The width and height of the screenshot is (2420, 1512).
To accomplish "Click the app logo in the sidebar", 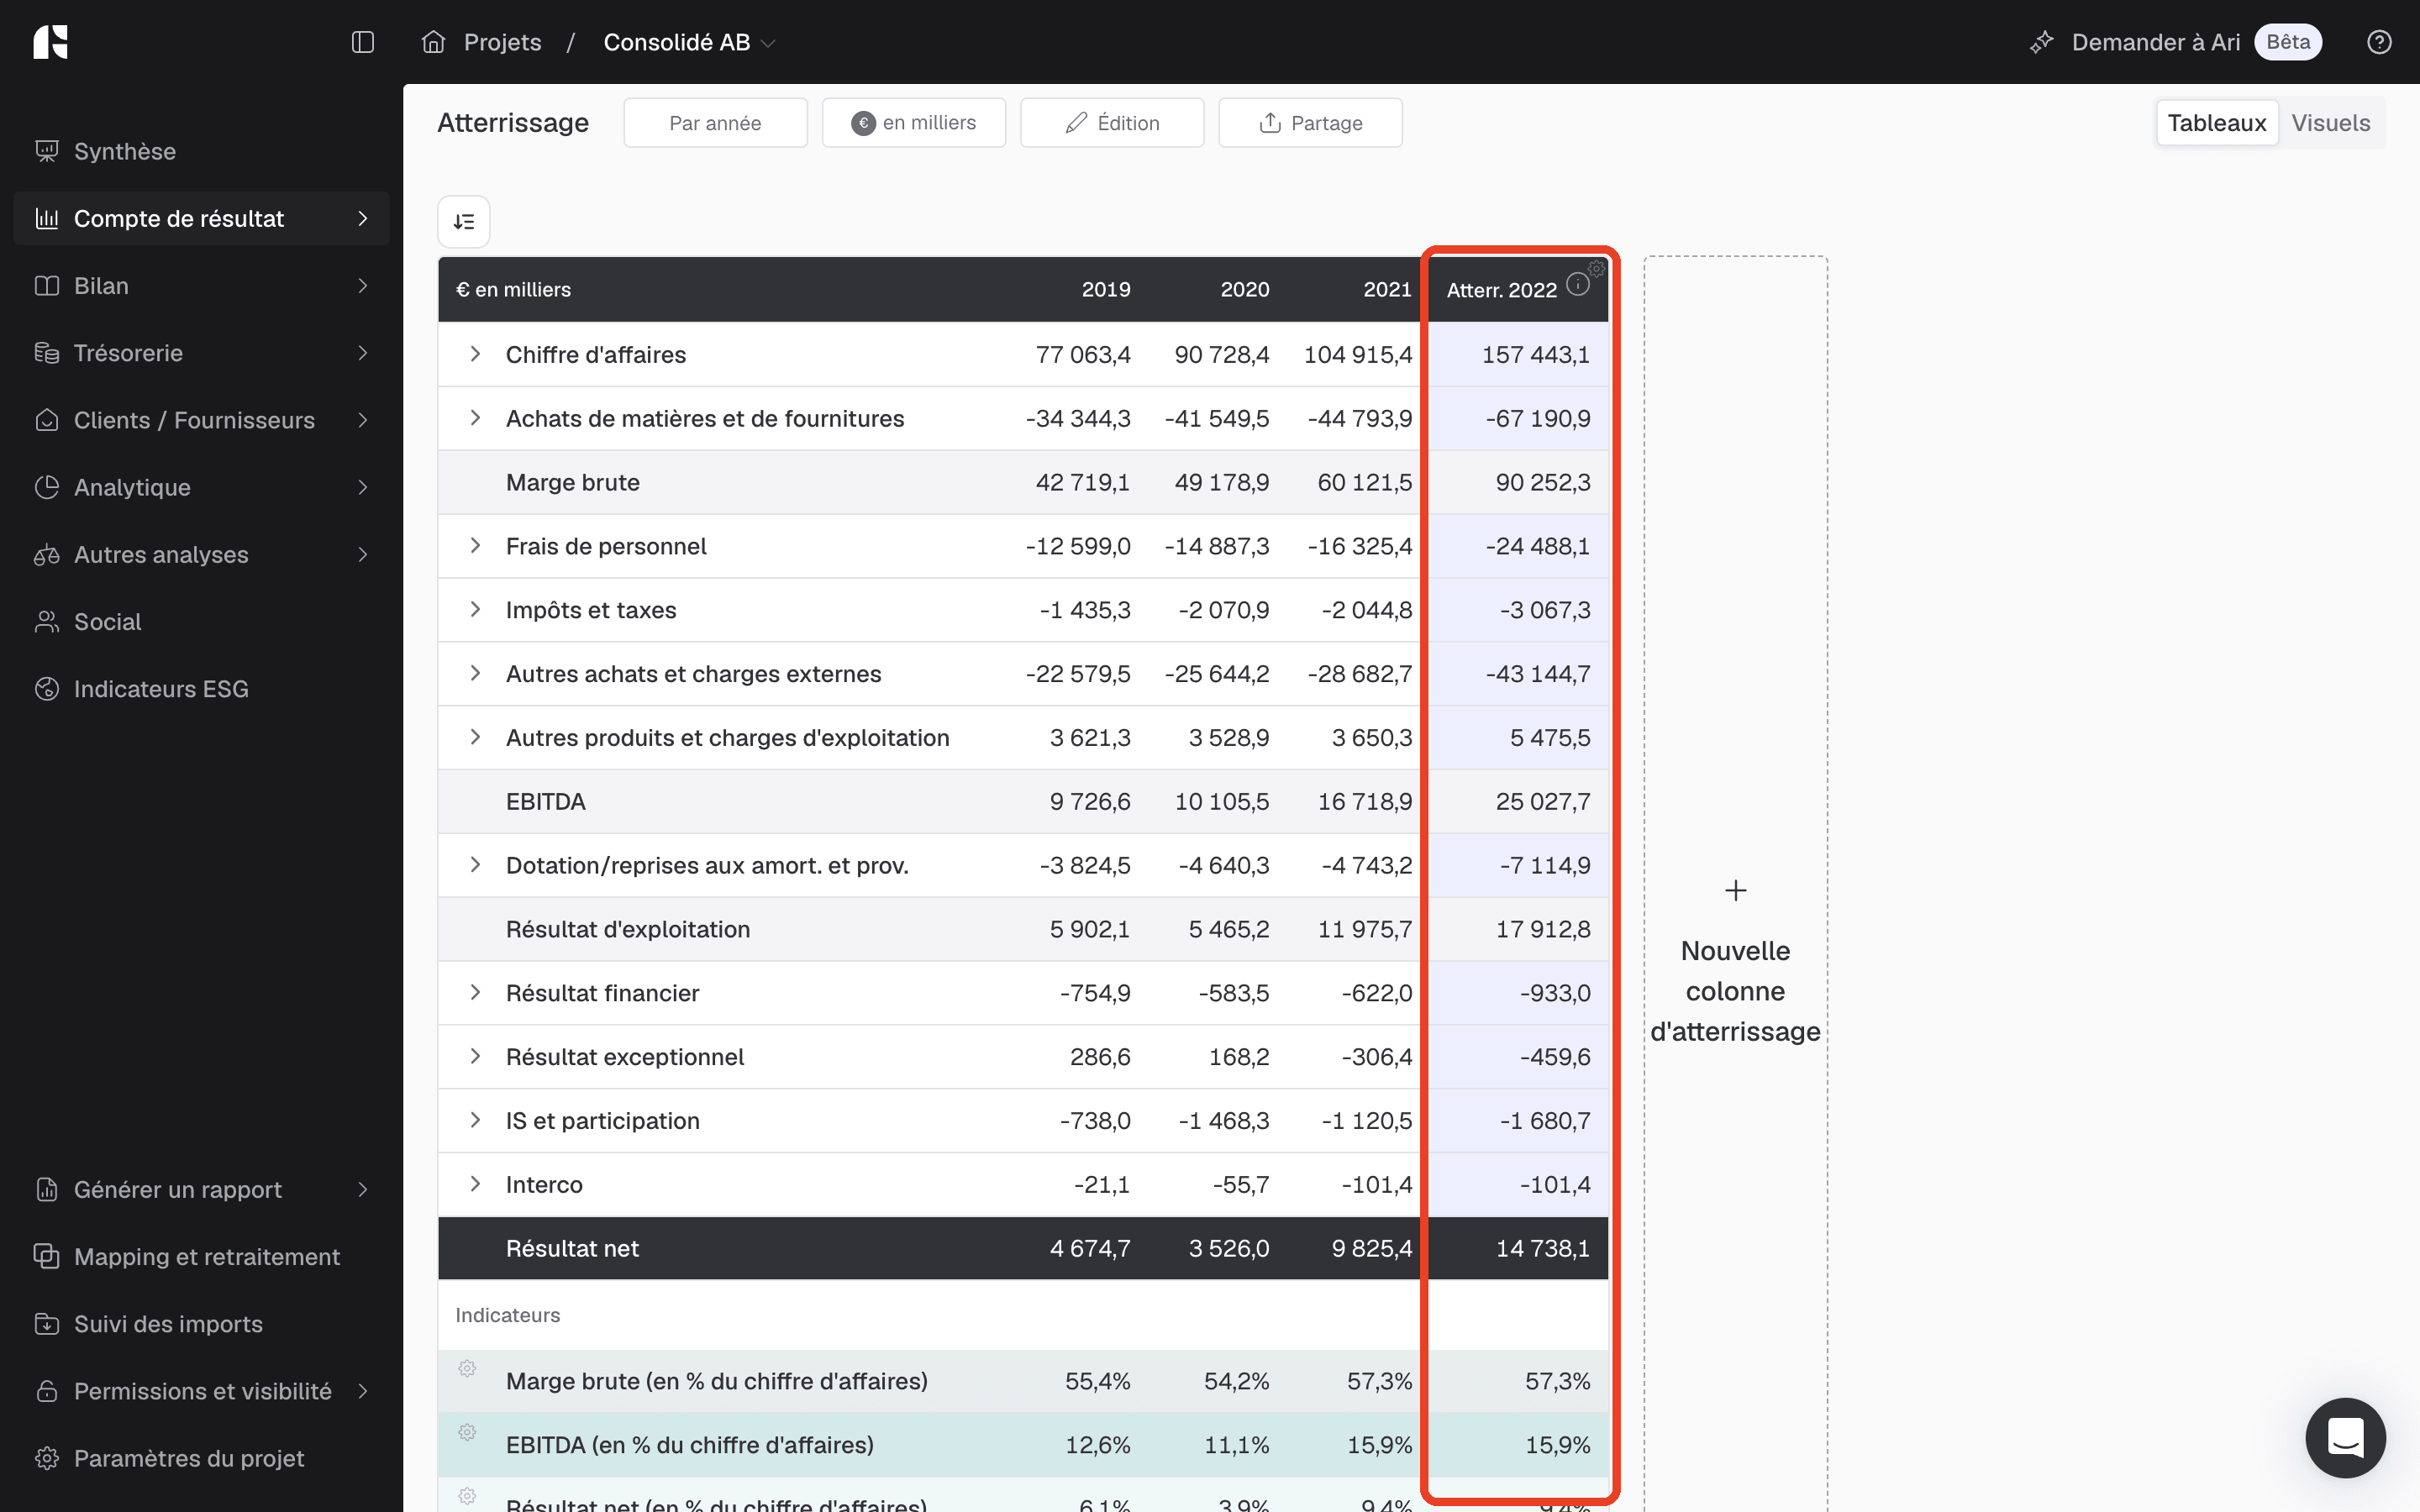I will tap(50, 42).
